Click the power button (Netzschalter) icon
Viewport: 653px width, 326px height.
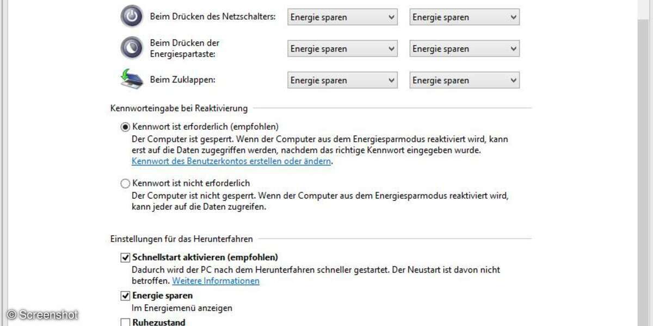[x=131, y=17]
